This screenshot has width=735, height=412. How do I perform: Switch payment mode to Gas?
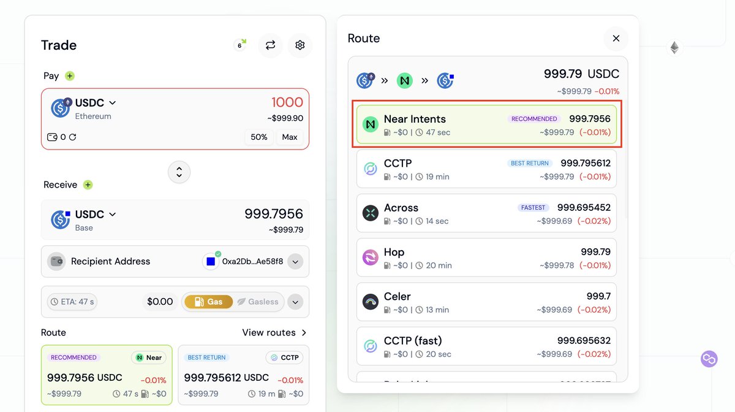[208, 302]
